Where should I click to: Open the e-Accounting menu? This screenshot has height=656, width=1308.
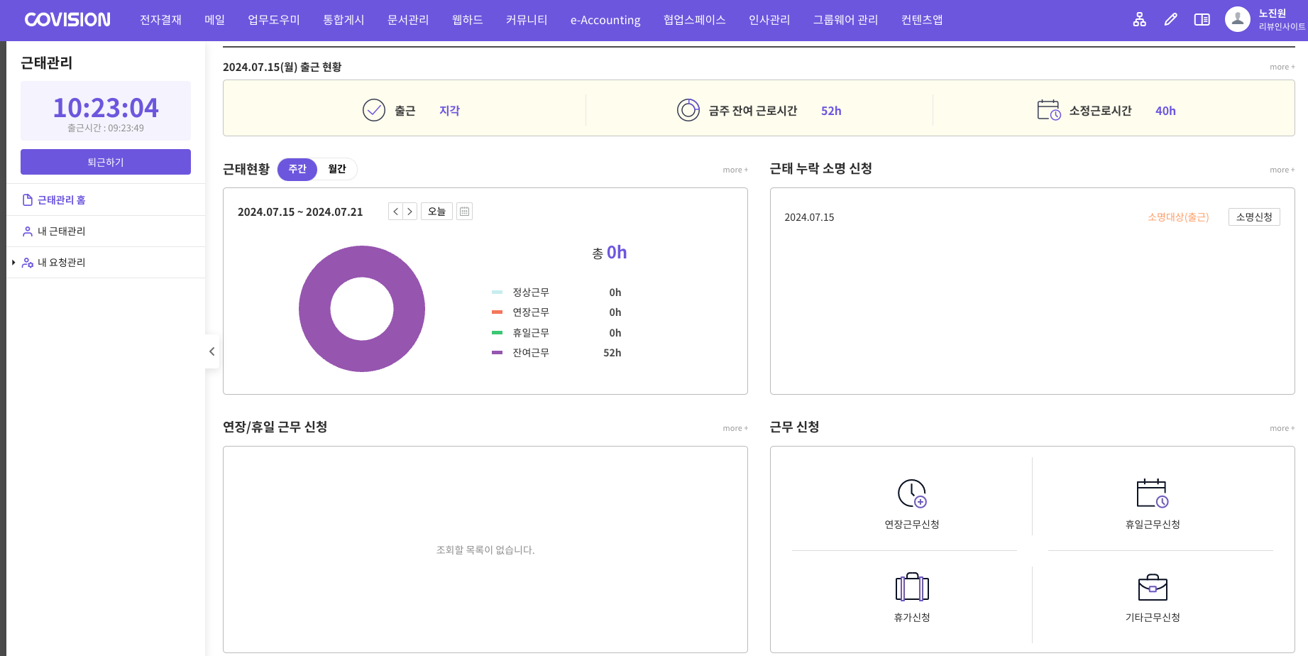(x=605, y=20)
